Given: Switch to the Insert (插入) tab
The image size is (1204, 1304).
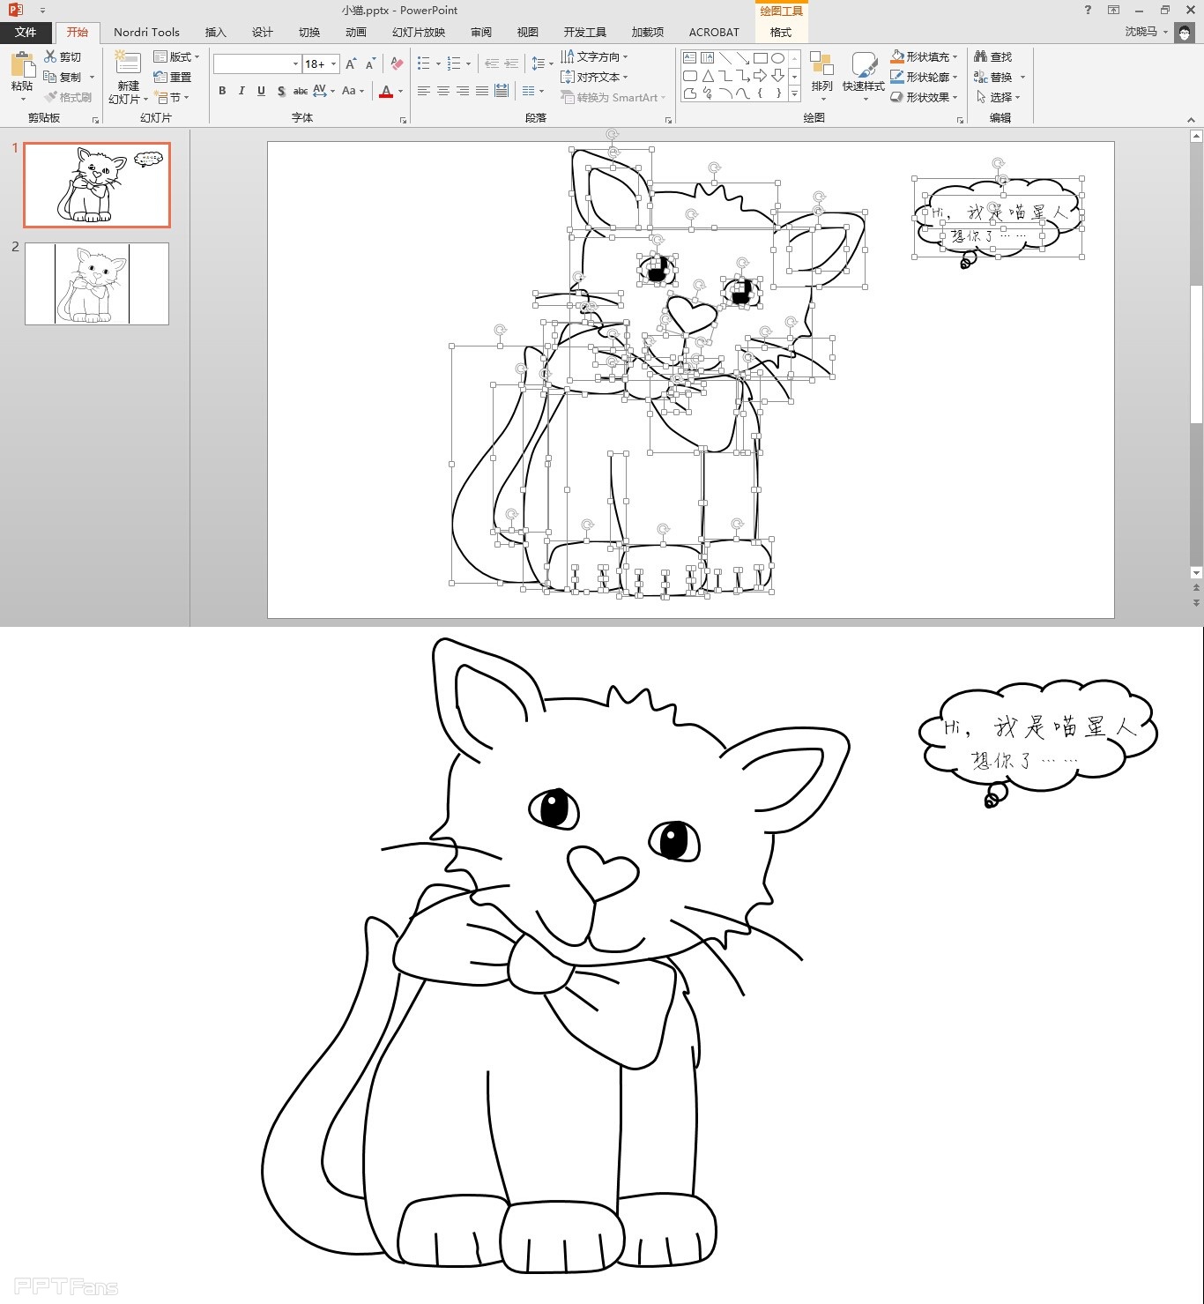Looking at the screenshot, I should 215,33.
